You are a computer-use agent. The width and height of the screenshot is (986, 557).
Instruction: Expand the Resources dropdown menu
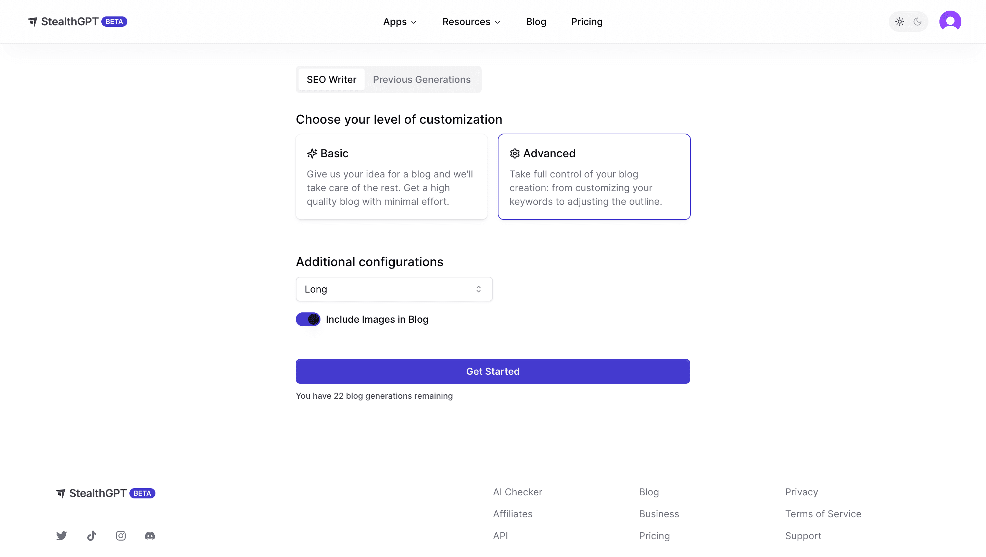pyautogui.click(x=471, y=22)
